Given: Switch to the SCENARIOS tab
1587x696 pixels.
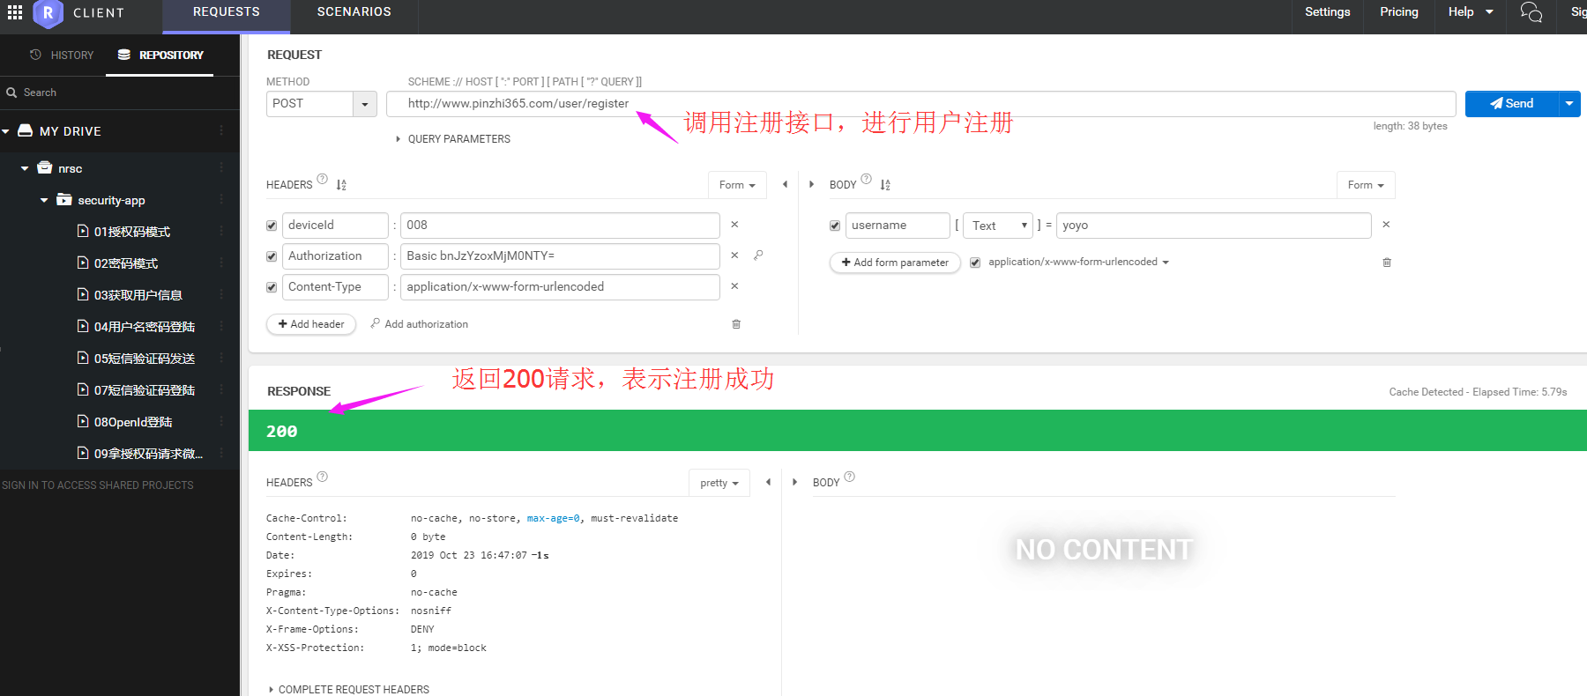Looking at the screenshot, I should tap(354, 12).
